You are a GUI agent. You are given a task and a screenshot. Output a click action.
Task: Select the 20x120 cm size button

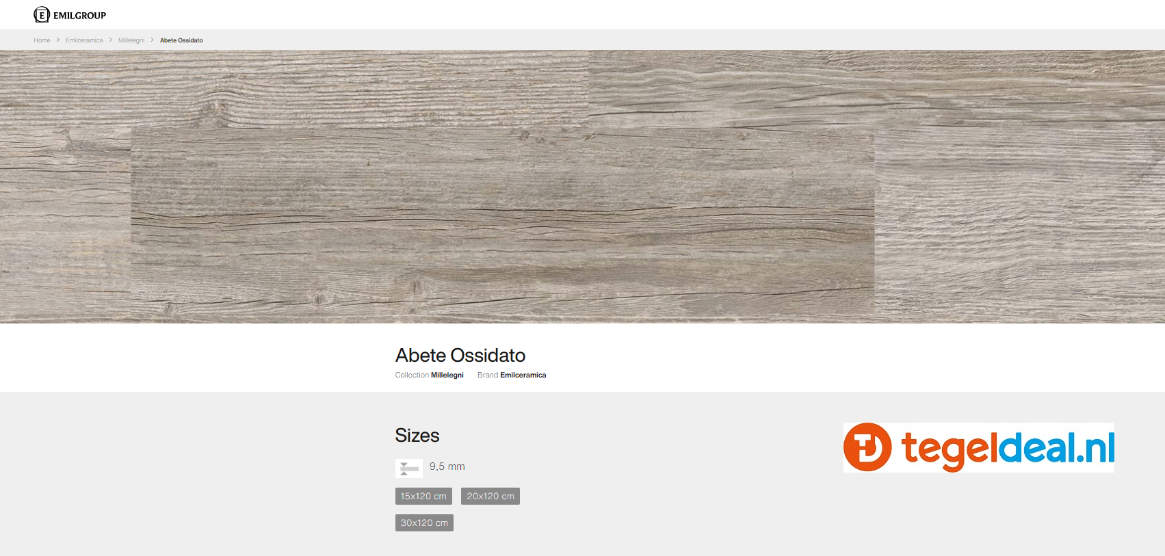tap(490, 497)
